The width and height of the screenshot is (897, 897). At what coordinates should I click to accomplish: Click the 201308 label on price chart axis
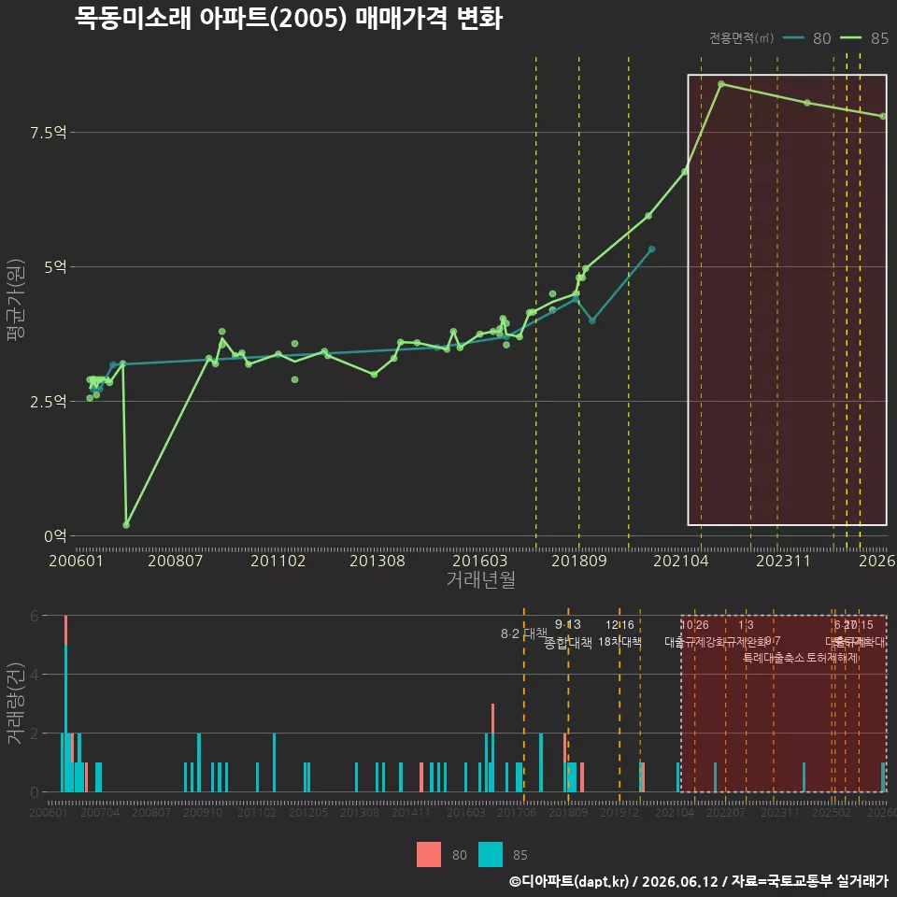point(377,561)
